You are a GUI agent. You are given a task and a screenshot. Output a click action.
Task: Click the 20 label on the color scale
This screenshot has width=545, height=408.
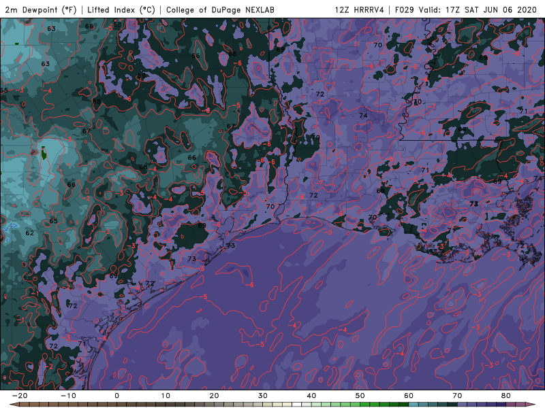(x=214, y=396)
